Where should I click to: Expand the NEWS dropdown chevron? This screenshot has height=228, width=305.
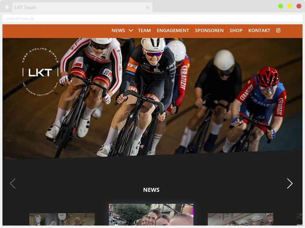point(131,31)
